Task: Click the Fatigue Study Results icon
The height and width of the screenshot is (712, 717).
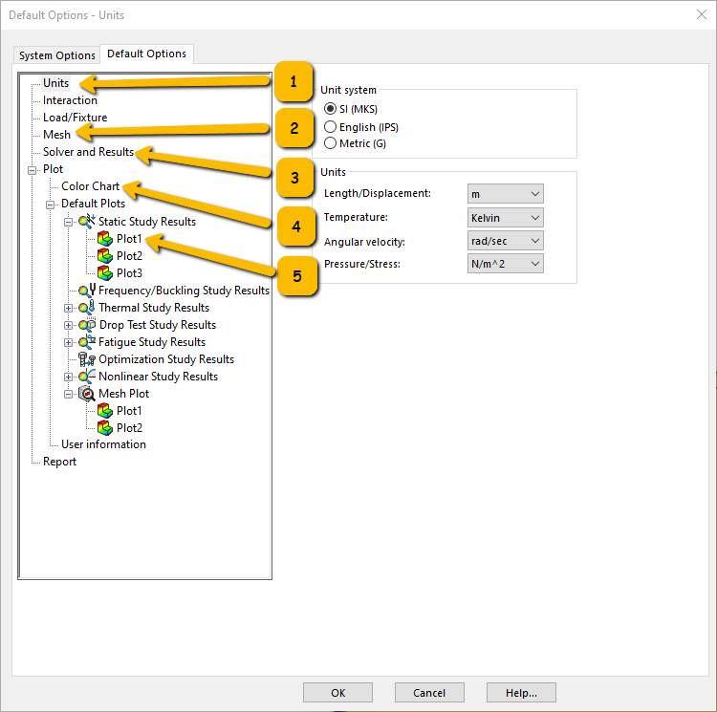Action: (x=87, y=342)
